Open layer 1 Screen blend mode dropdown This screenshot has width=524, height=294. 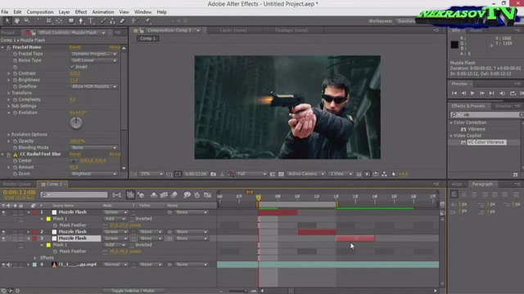[115, 212]
